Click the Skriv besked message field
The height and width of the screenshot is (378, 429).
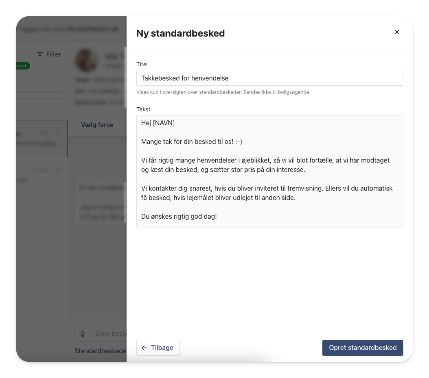click(x=110, y=333)
